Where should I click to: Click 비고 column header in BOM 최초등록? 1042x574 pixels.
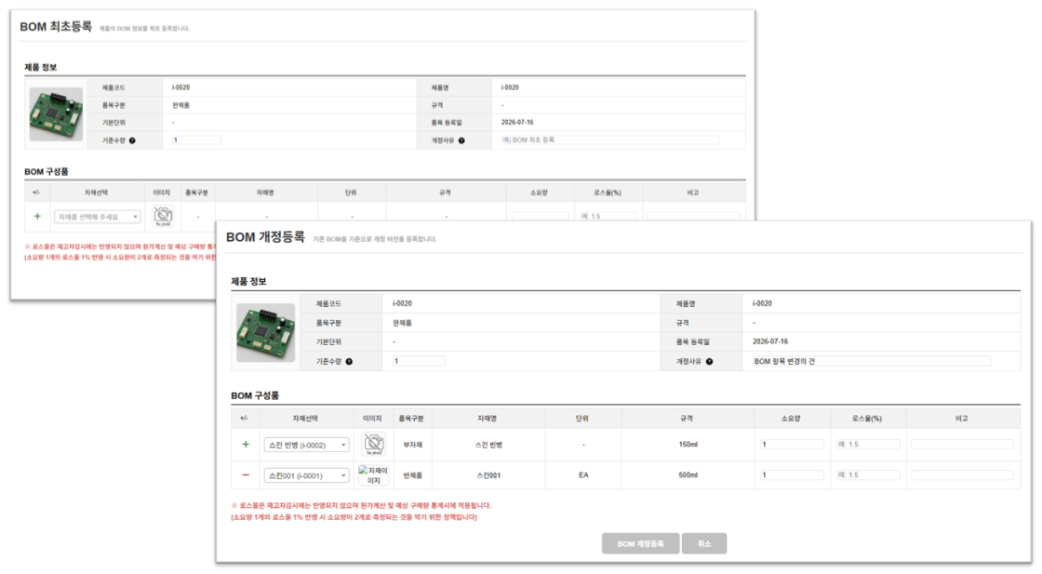[693, 192]
